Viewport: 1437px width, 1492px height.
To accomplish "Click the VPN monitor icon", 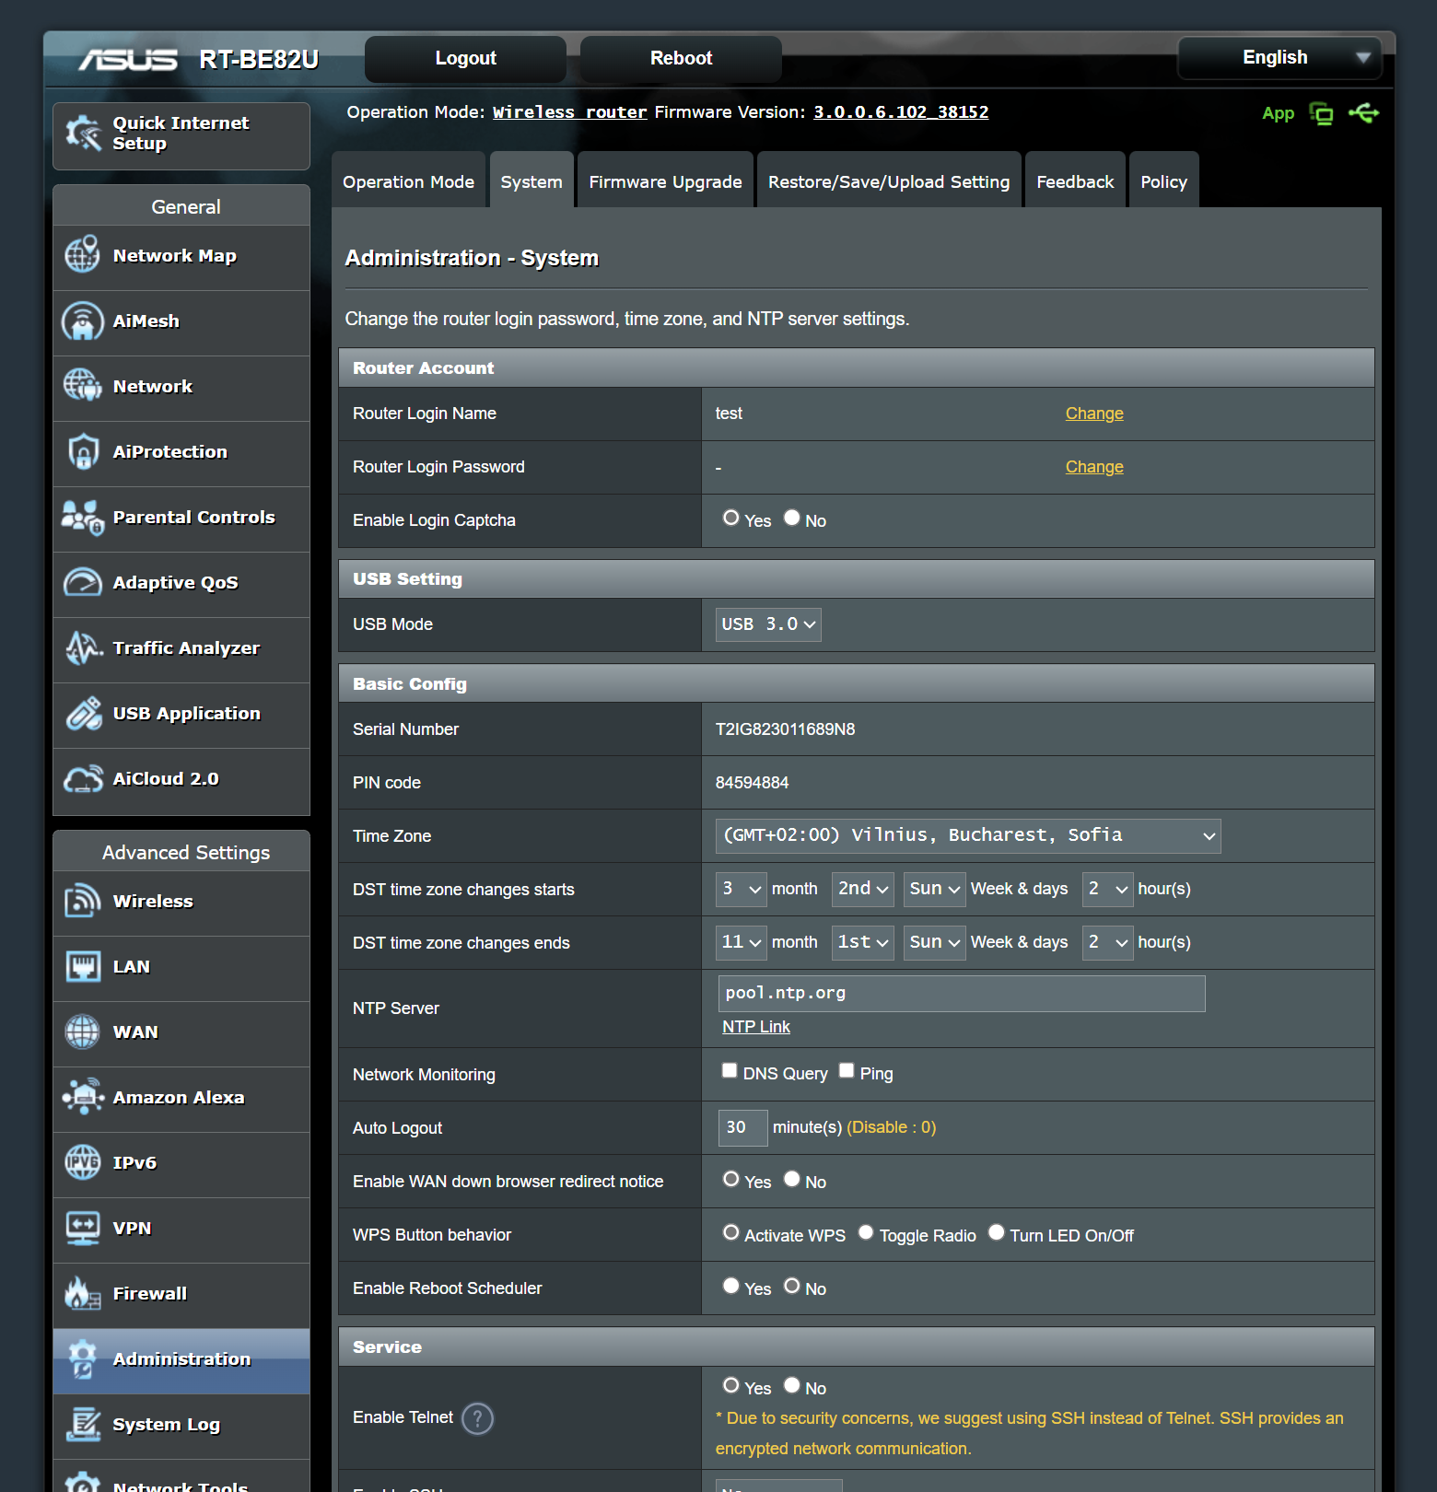I will click(x=83, y=1228).
